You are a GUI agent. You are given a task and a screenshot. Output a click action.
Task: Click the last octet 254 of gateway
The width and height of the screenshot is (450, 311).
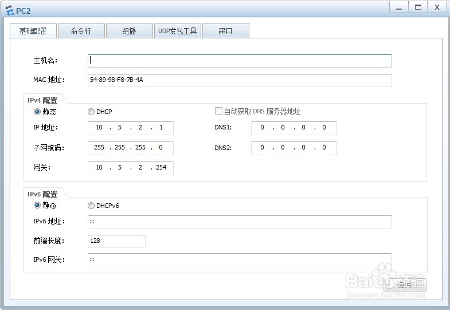(x=161, y=167)
